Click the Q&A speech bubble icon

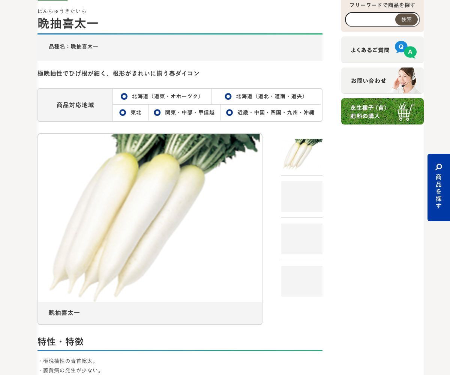coord(405,49)
